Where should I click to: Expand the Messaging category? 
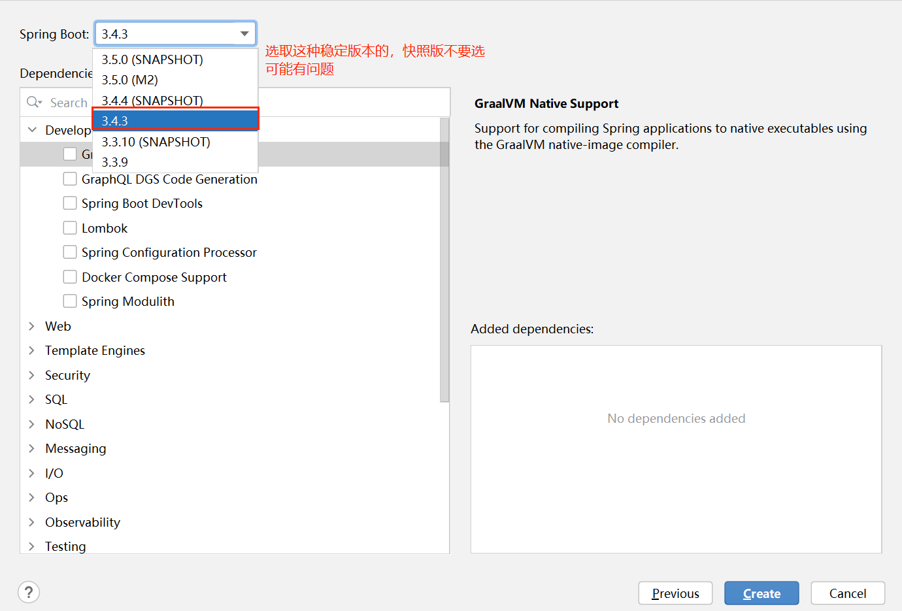tap(32, 448)
